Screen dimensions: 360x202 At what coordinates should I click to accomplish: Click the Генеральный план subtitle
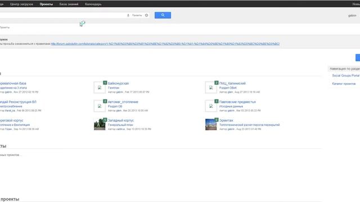(120, 125)
